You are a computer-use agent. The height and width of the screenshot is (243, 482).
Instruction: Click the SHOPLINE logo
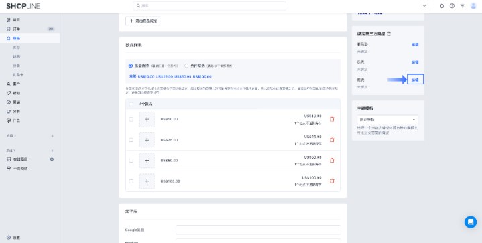click(x=23, y=6)
